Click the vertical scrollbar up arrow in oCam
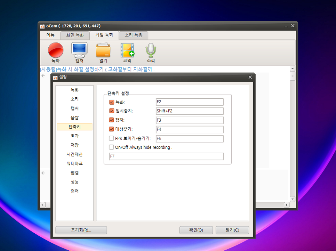The width and height of the screenshot is (336, 251). 293,68
